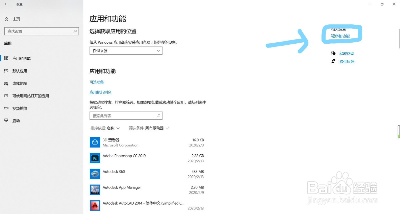The height and width of the screenshot is (214, 400).
Task: Click the 应用和功能 page title
Action: click(108, 19)
